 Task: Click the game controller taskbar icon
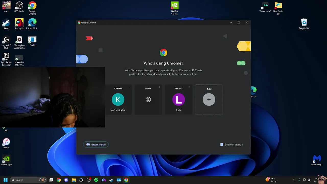103,180
